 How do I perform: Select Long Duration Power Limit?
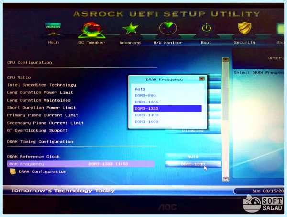click(x=40, y=92)
